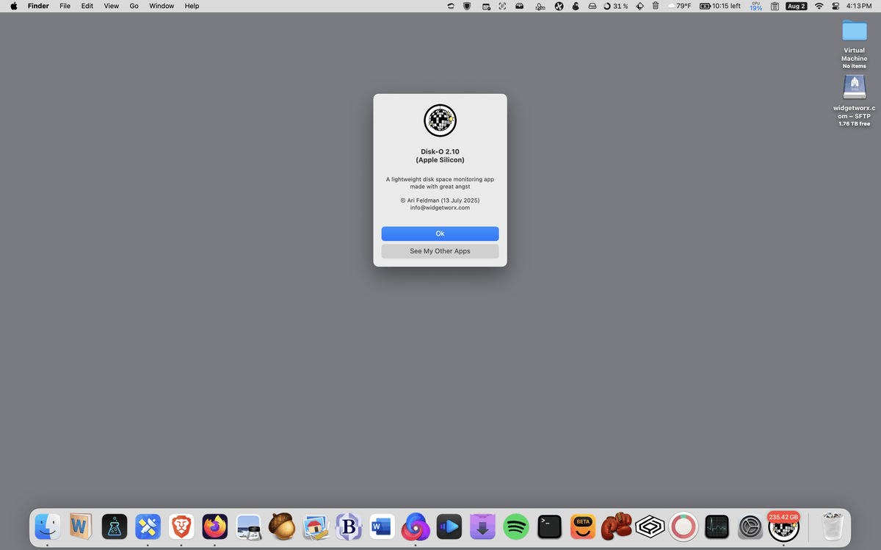Open the wooden W app in the Dock

pos(81,527)
